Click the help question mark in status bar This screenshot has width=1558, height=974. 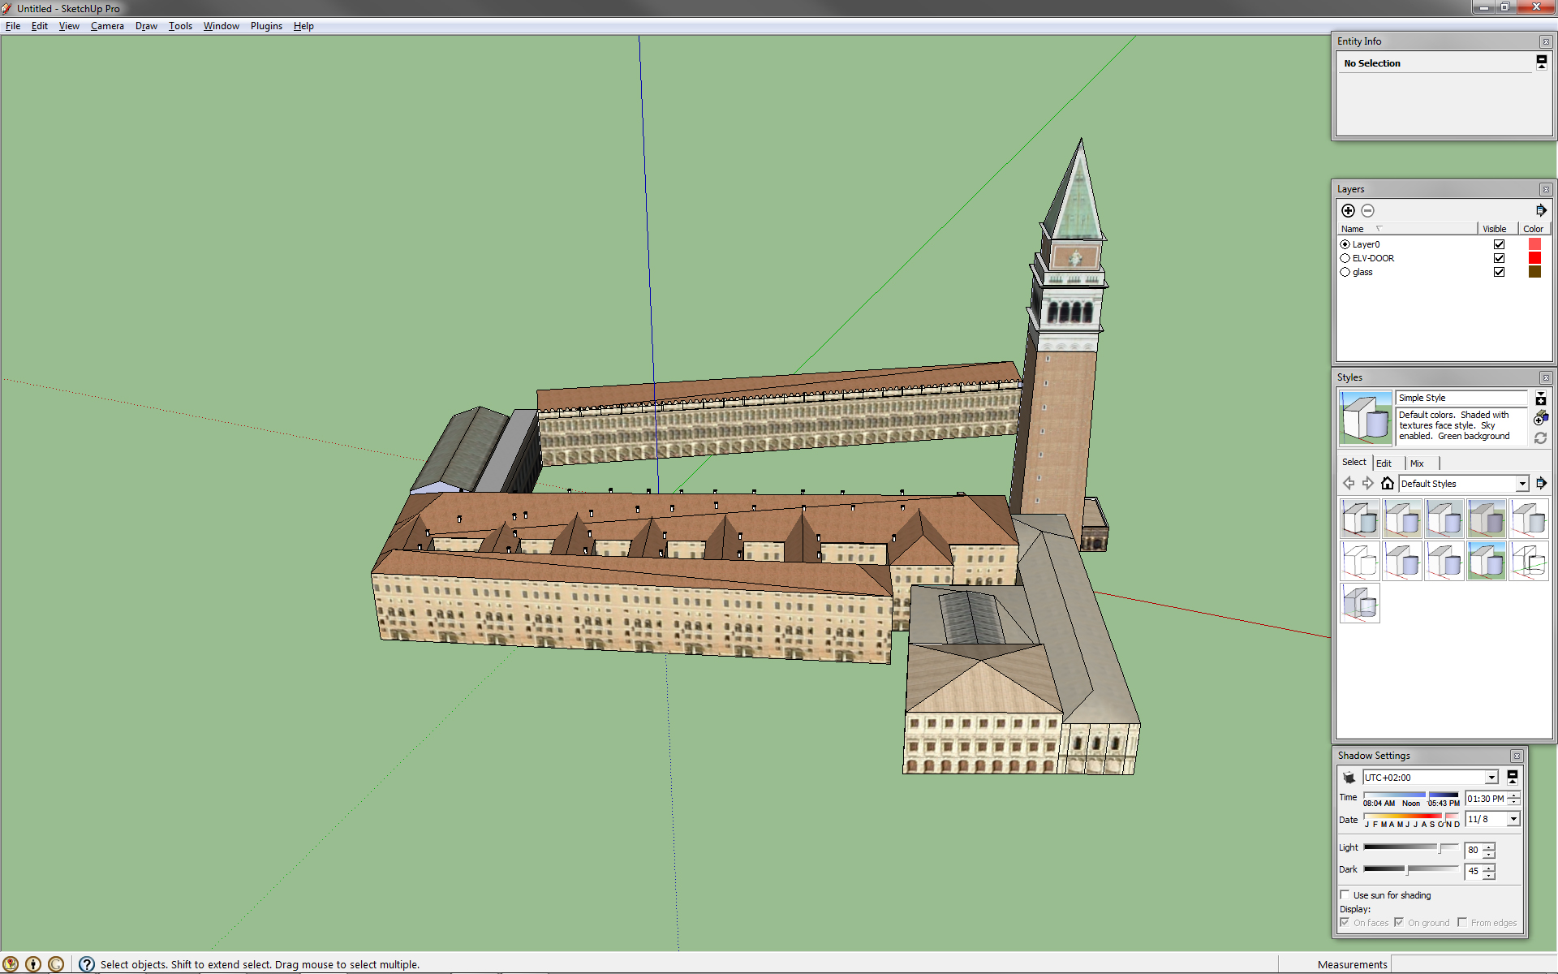87,964
